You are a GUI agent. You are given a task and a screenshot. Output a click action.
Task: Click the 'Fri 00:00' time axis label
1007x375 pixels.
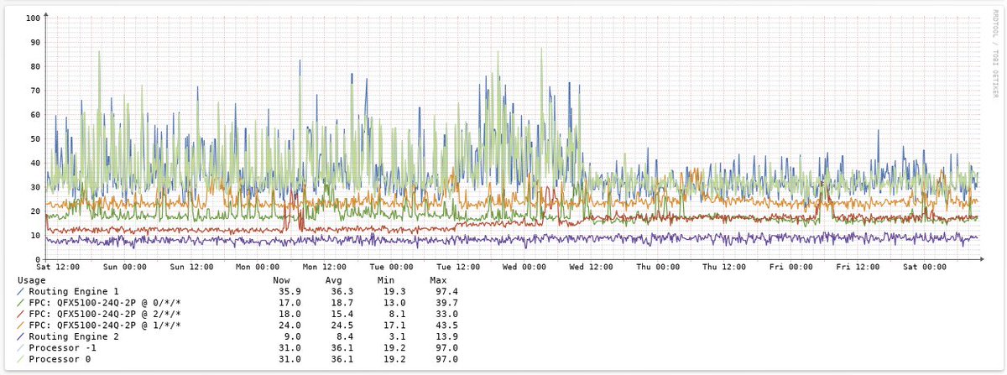click(x=790, y=268)
